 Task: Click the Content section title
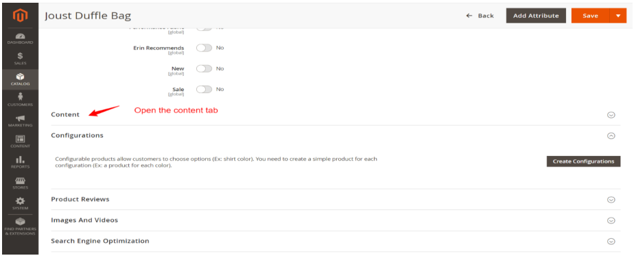click(x=65, y=114)
